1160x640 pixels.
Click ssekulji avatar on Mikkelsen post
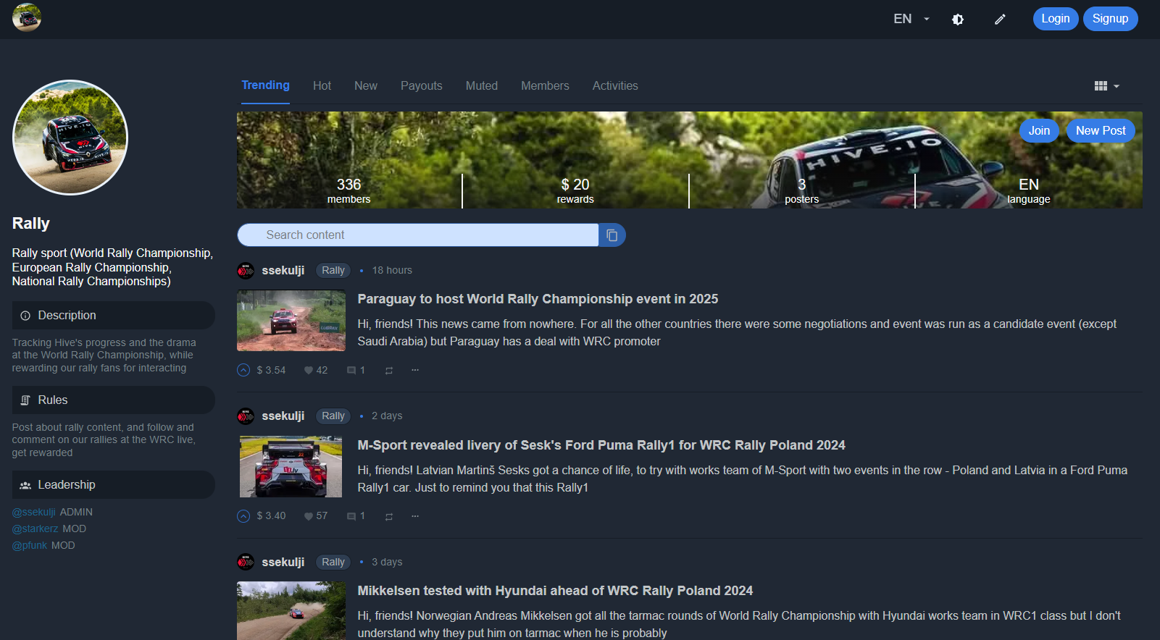[246, 562]
